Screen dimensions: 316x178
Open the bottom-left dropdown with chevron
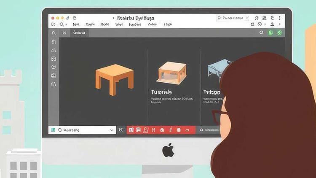[112, 130]
